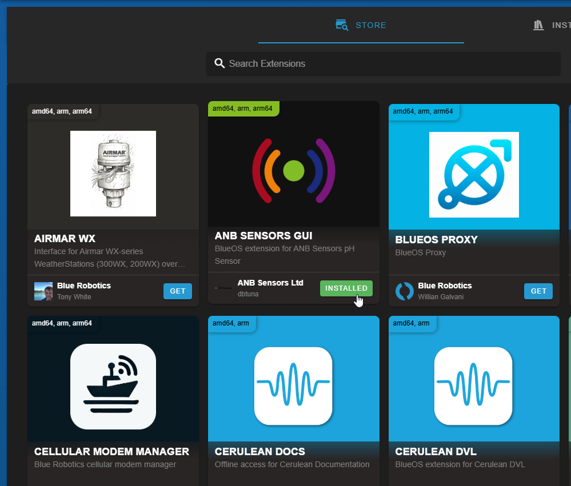Click author name Willian Galvani

441,297
